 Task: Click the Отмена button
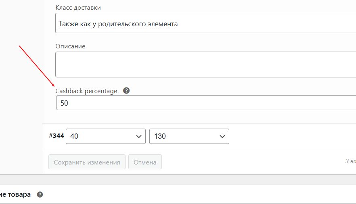pos(145,162)
